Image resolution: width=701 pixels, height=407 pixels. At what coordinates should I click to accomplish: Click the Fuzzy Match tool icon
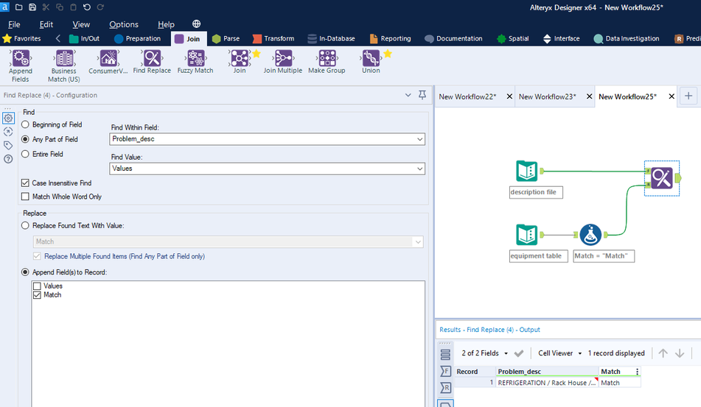[x=195, y=58]
